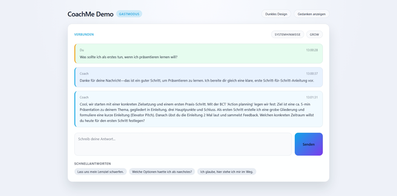The image size is (397, 196).
Task: Click the 13:00:28 timestamp
Action: (x=311, y=50)
